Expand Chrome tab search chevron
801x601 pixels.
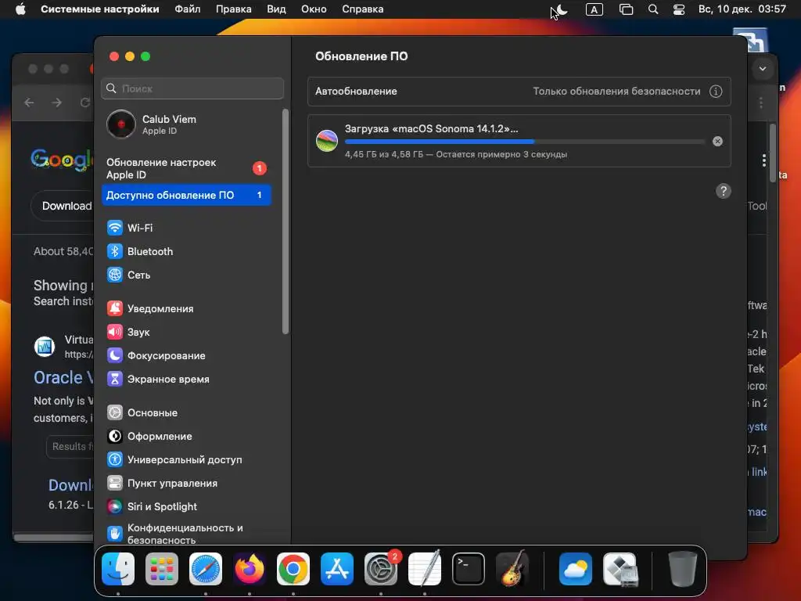(x=762, y=69)
